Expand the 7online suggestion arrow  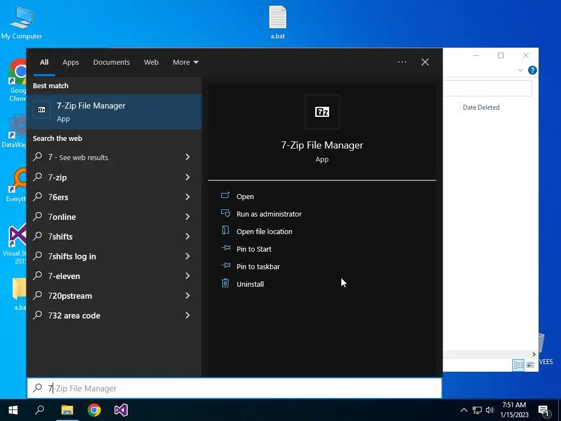[x=187, y=216]
